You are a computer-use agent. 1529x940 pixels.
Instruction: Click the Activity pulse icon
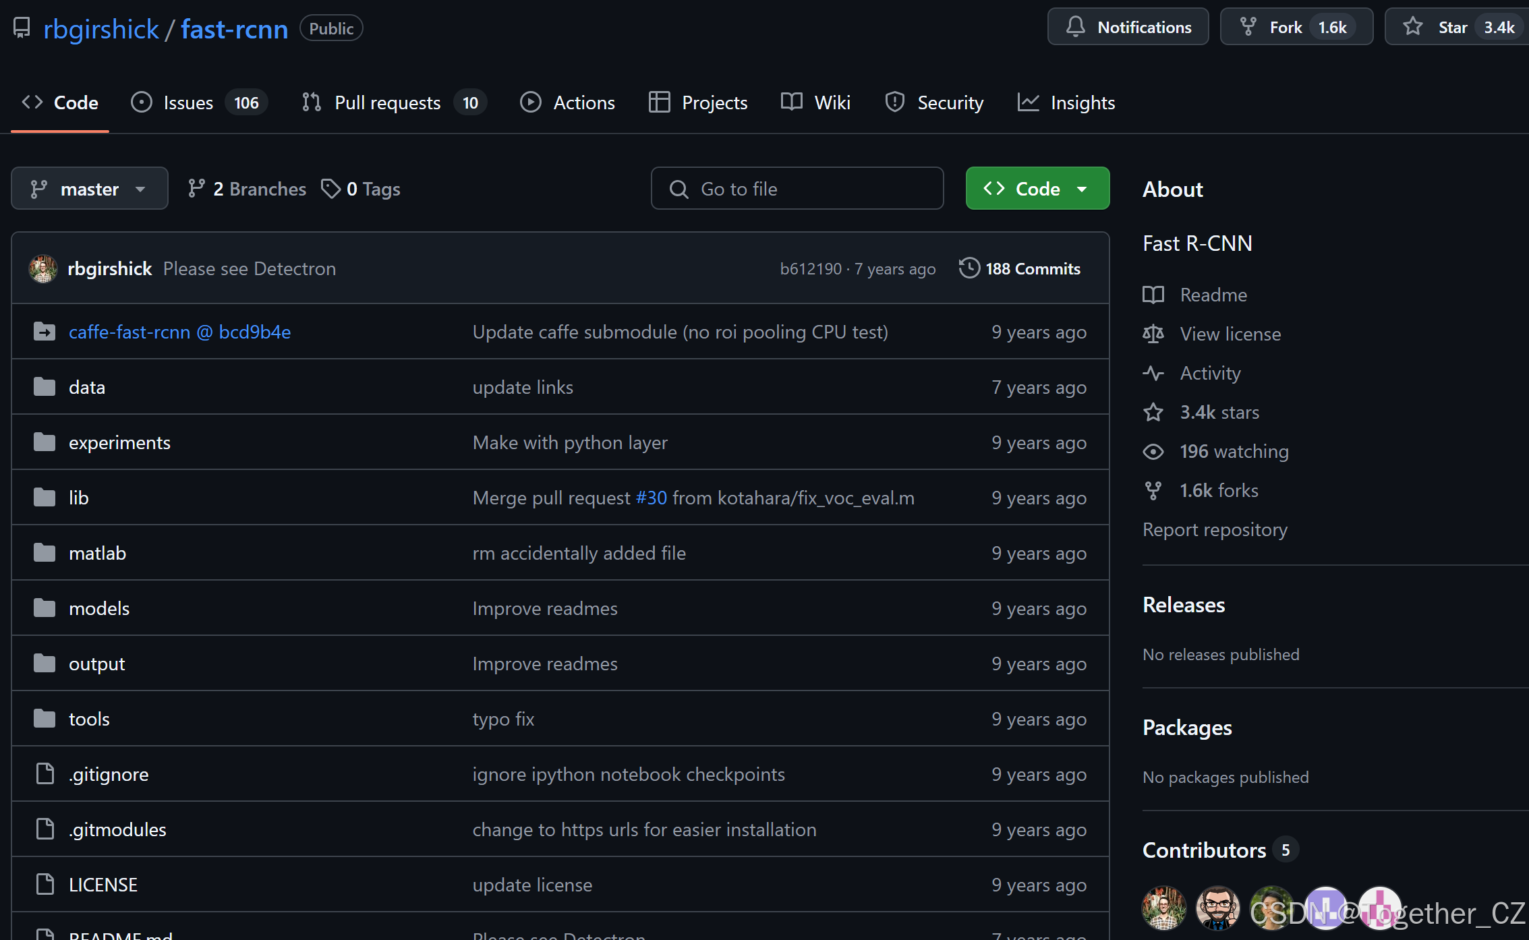(x=1153, y=373)
